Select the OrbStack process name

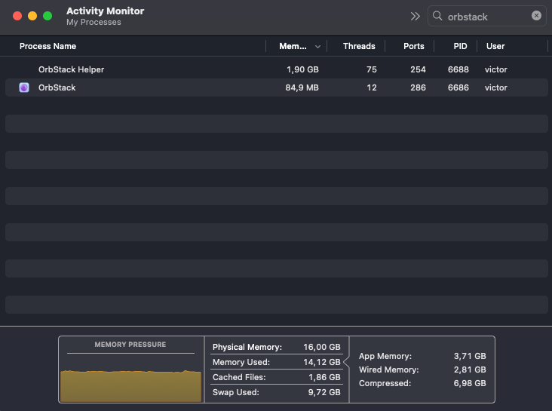click(x=57, y=87)
